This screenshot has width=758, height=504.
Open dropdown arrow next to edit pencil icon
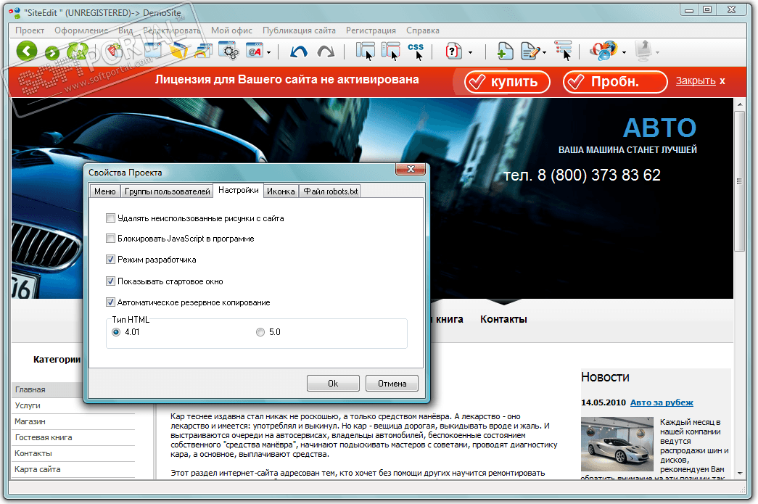[x=544, y=53]
